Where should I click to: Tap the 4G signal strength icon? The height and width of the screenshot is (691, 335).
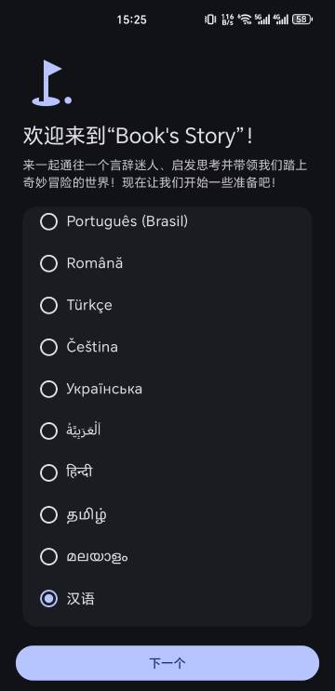click(281, 19)
